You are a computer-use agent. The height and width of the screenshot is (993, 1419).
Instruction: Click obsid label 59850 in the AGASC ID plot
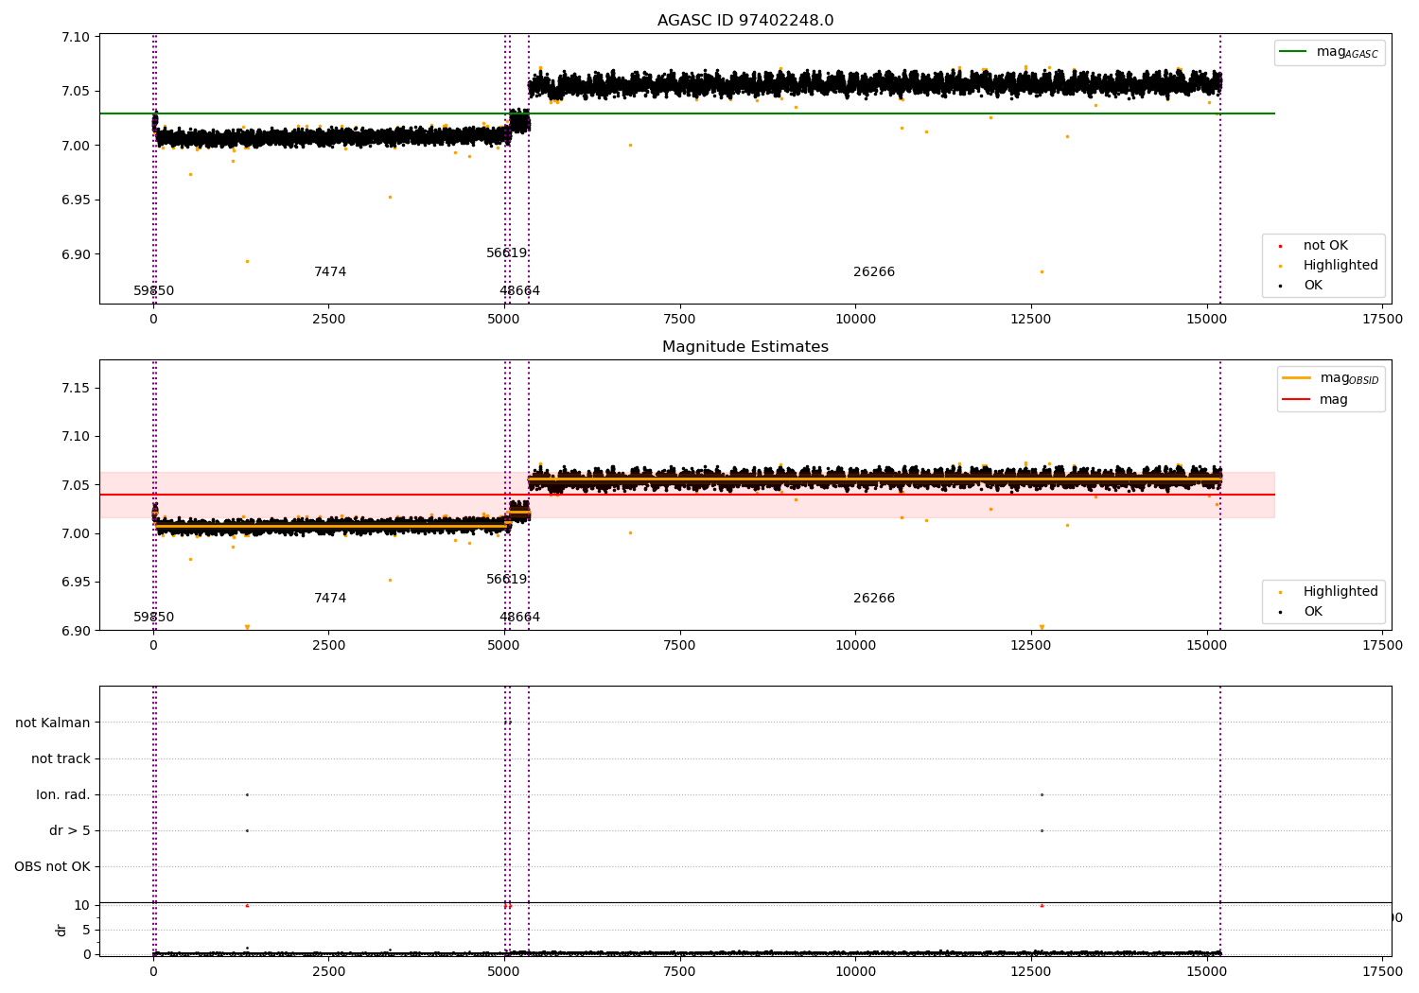[x=154, y=291]
